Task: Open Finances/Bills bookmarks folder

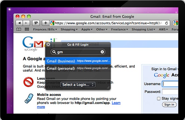Action: [x=45, y=29]
